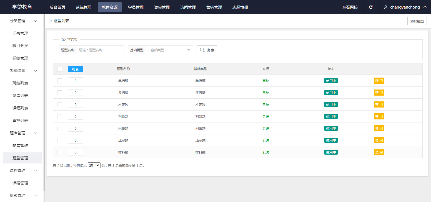This screenshot has height=202, width=431.
Task: Open the 系统管理 top menu
Action: (x=84, y=7)
